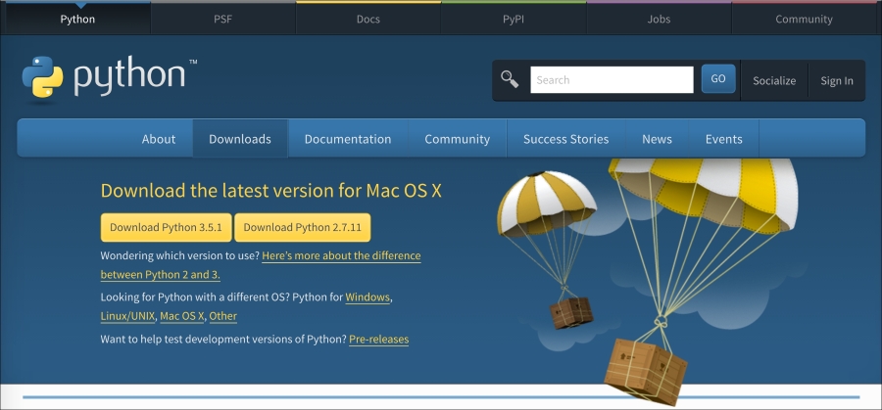
Task: Select Success Stories in navigation bar
Action: [x=565, y=139]
